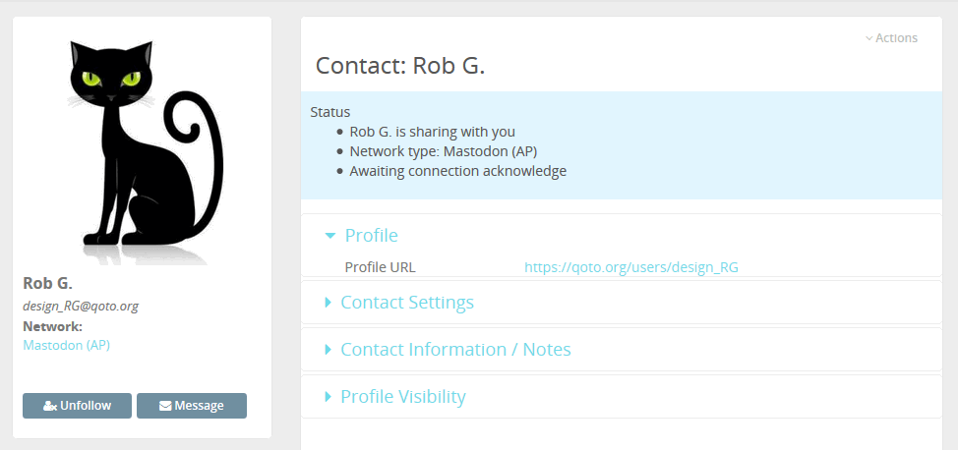Click the envelope icon on Message
This screenshot has height=450, width=958.
[x=165, y=406]
